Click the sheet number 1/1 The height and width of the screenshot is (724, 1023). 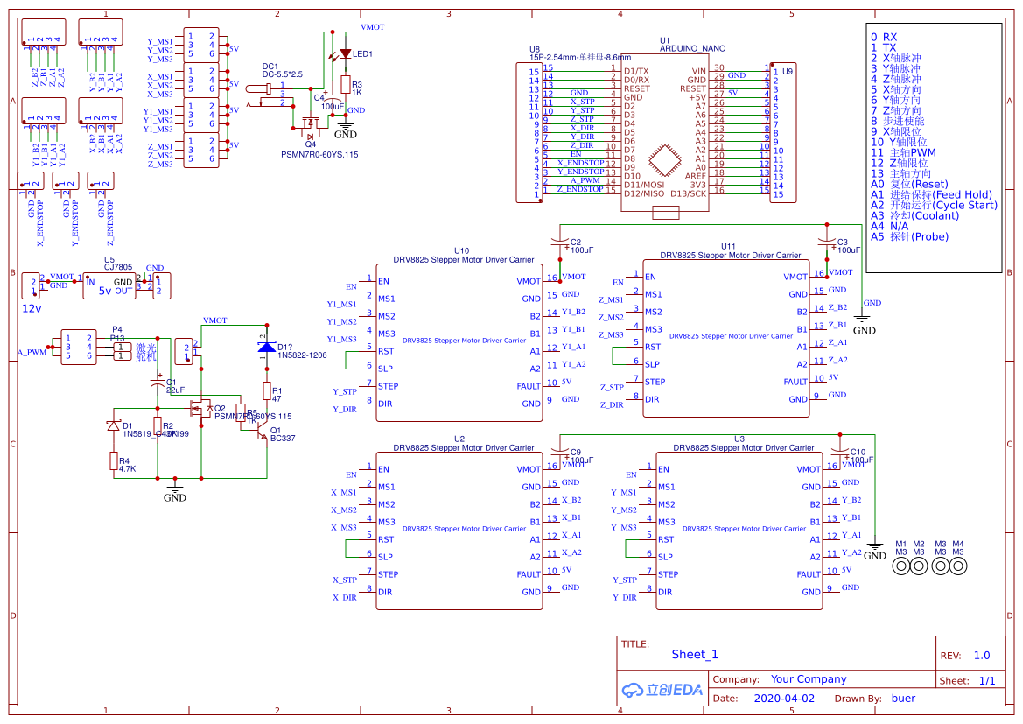[987, 681]
